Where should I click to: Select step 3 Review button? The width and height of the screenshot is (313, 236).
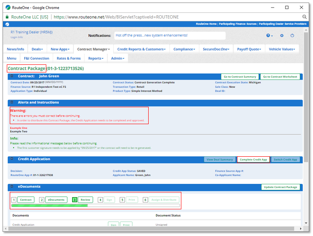pos(85,200)
